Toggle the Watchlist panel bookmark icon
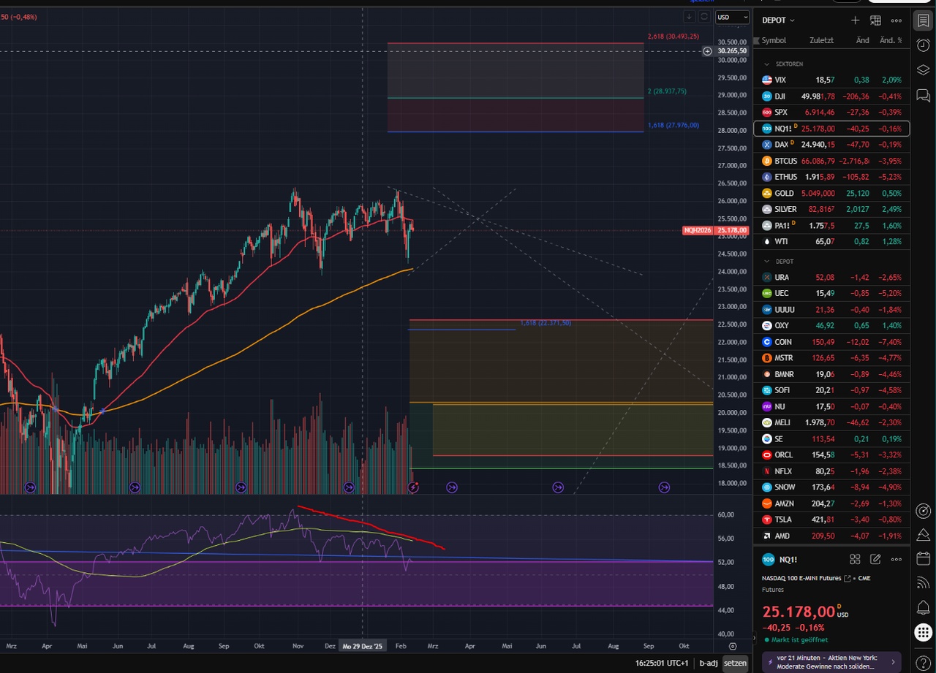936x673 pixels. (923, 20)
